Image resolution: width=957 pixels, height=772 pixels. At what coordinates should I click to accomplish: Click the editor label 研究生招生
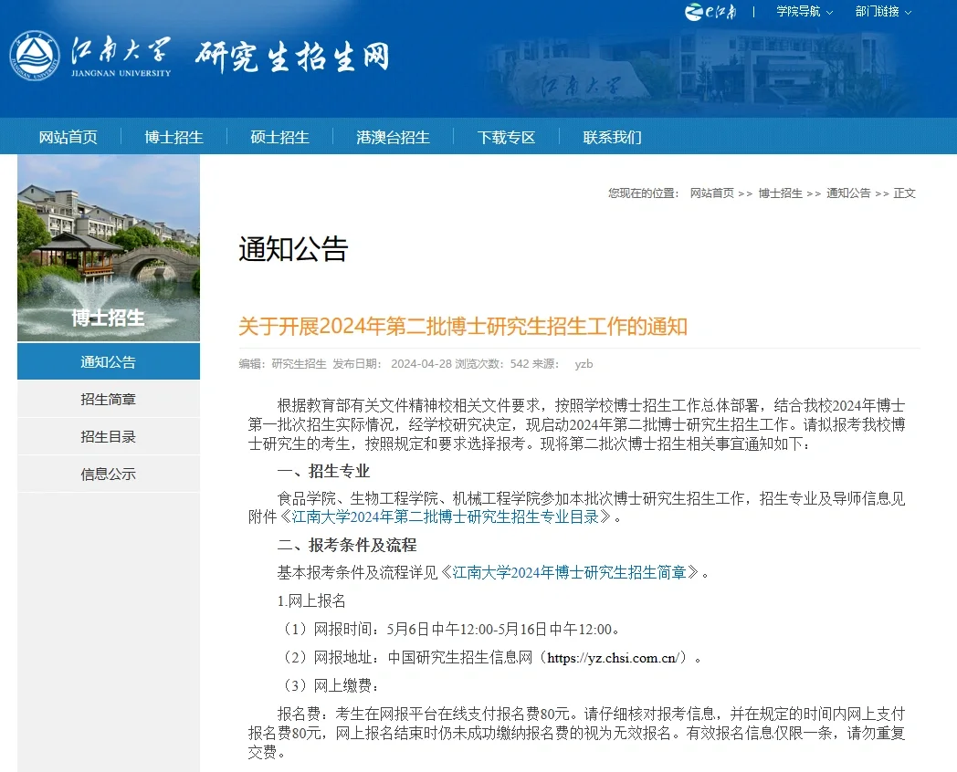[300, 364]
